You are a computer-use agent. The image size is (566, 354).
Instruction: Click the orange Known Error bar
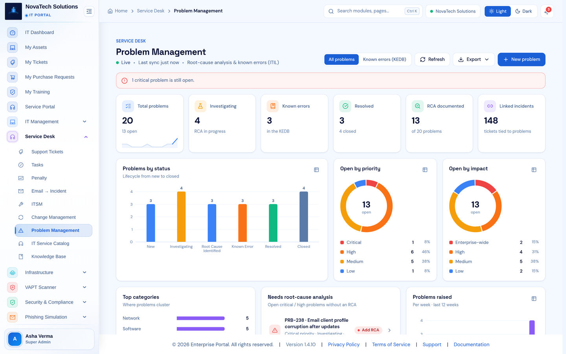point(243,223)
